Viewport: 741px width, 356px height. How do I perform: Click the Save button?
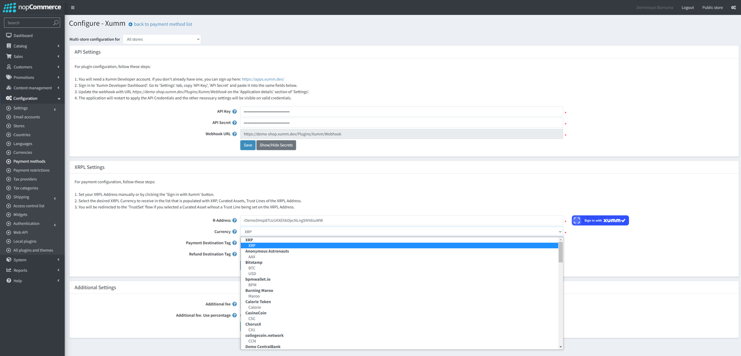[248, 145]
